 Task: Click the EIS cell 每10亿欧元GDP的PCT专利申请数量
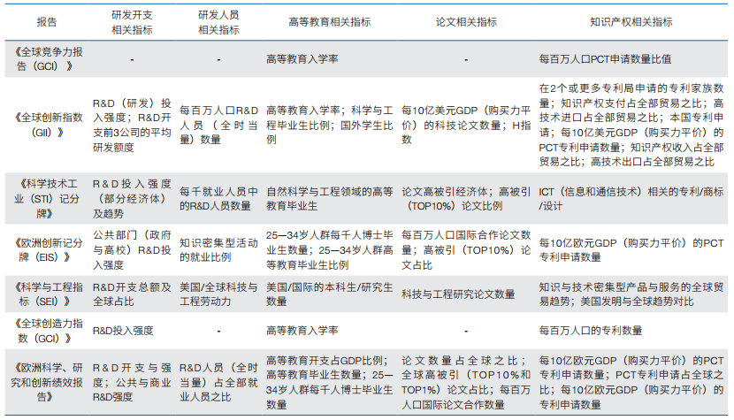631,250
